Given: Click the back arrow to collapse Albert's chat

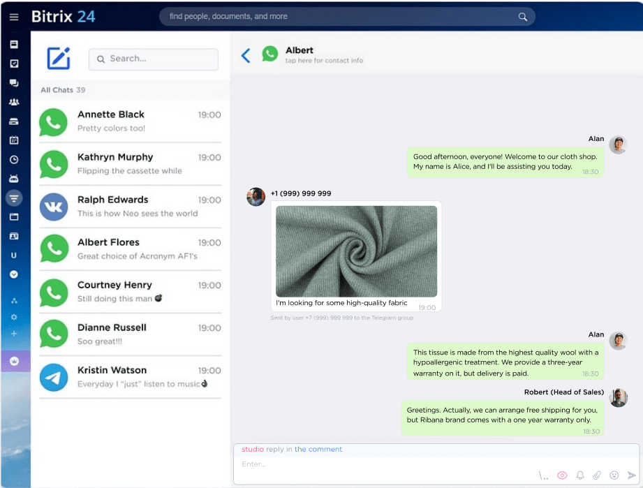Looking at the screenshot, I should tap(246, 54).
